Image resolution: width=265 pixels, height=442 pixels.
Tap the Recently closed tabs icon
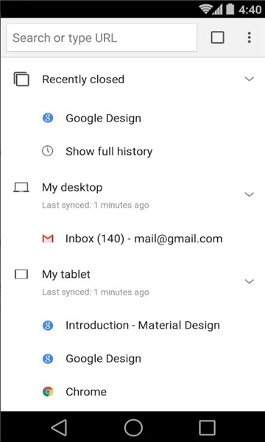(x=21, y=80)
